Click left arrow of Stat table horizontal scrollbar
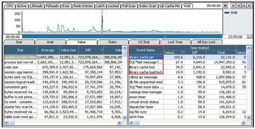The width and height of the screenshot is (255, 129). (7, 123)
